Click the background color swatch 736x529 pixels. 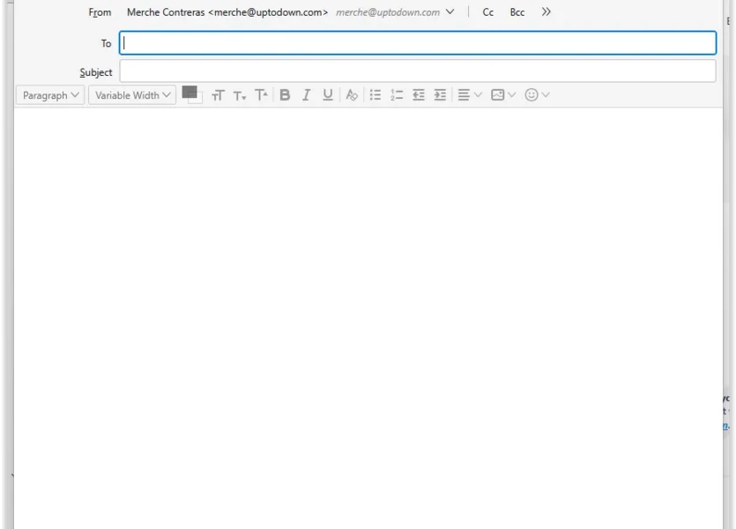[x=199, y=99]
